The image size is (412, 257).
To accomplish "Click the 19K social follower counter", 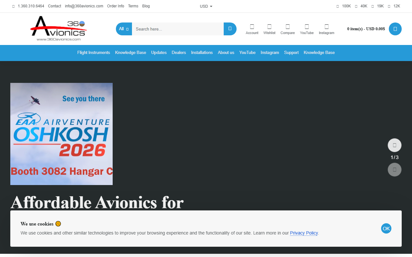I will [378, 6].
